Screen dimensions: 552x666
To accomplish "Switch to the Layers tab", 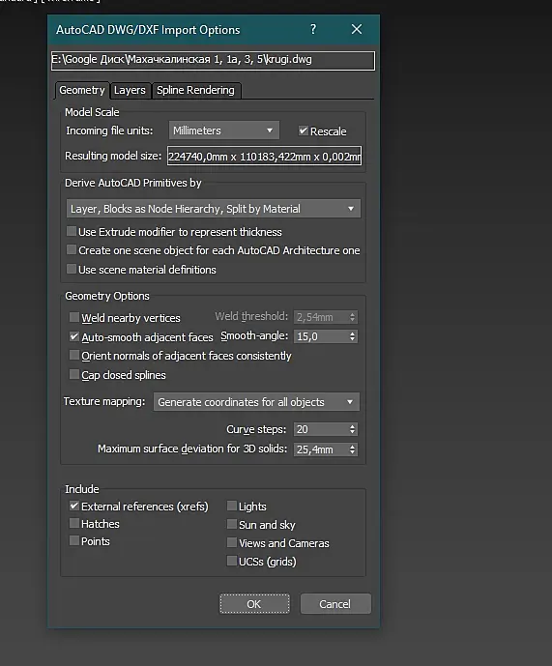I will 130,90.
